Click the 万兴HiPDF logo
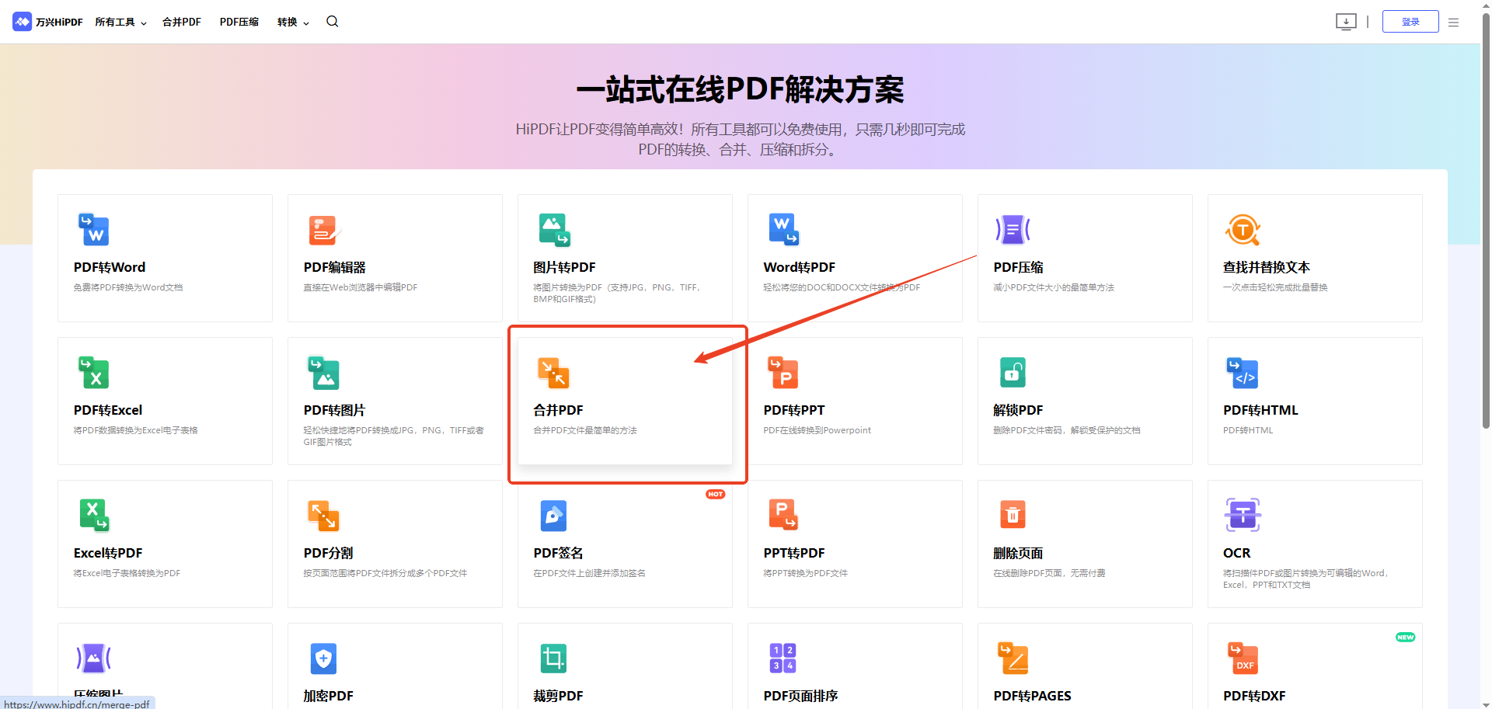1492x709 pixels. pos(47,22)
